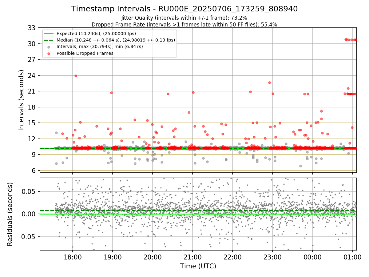
Task: Click the 21 tick on the intervals axis
Action: 32,91
